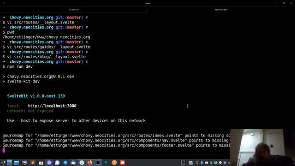Image resolution: width=295 pixels, height=166 pixels.
Task: Click the 'chovy.neocities.org@0.0.1 dev' line
Action: [41, 77]
